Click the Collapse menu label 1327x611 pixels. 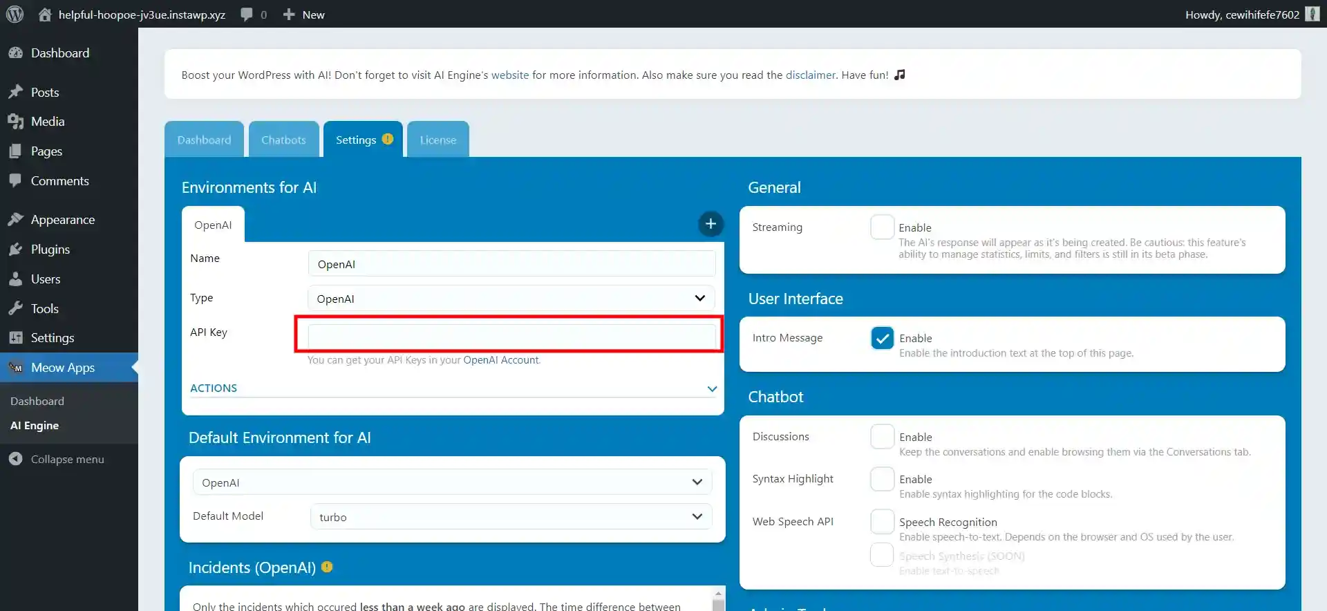(68, 459)
